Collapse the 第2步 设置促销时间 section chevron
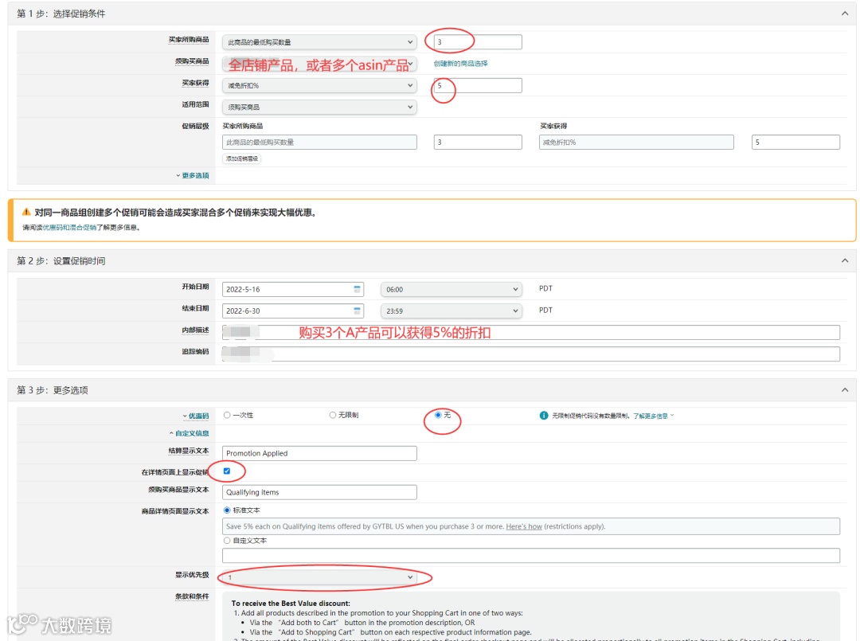The width and height of the screenshot is (860, 641). click(845, 261)
